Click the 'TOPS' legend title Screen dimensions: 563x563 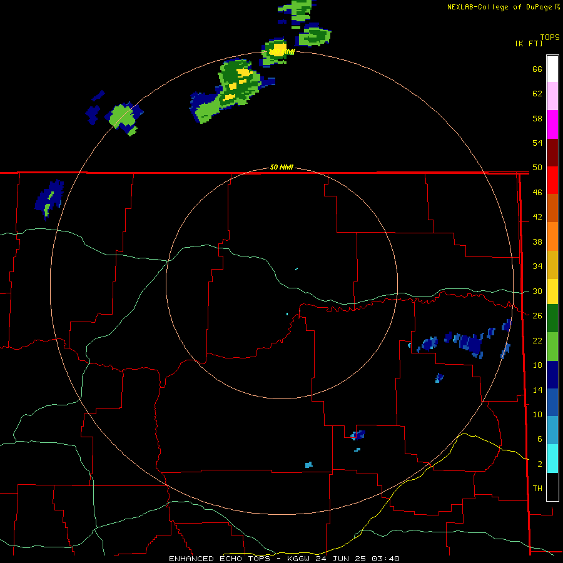point(550,37)
